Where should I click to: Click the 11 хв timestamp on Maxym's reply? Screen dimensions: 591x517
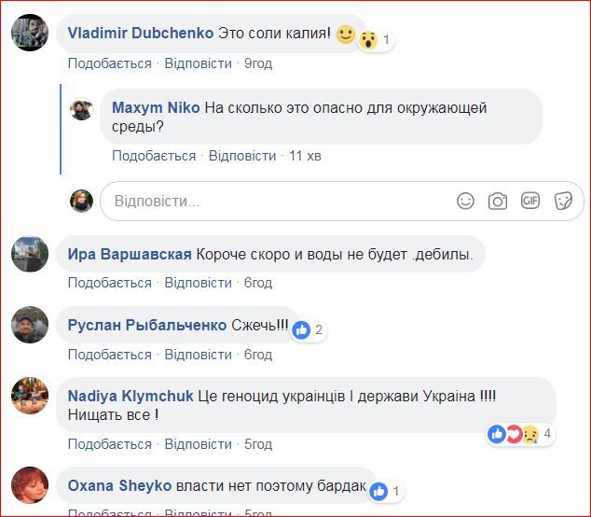(x=305, y=156)
